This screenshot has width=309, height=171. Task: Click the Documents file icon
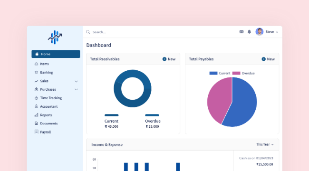(36, 123)
